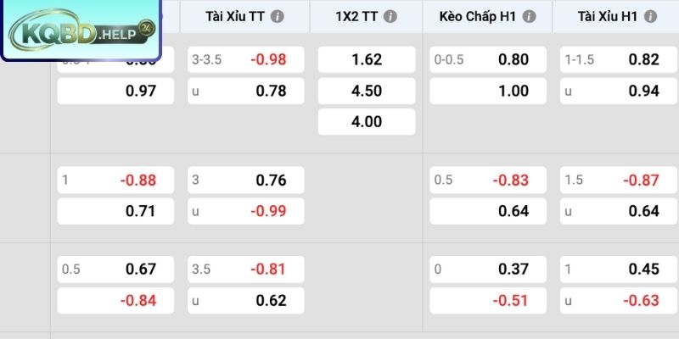
Task: Open the KQBD.HELP logo
Action: coord(81,31)
